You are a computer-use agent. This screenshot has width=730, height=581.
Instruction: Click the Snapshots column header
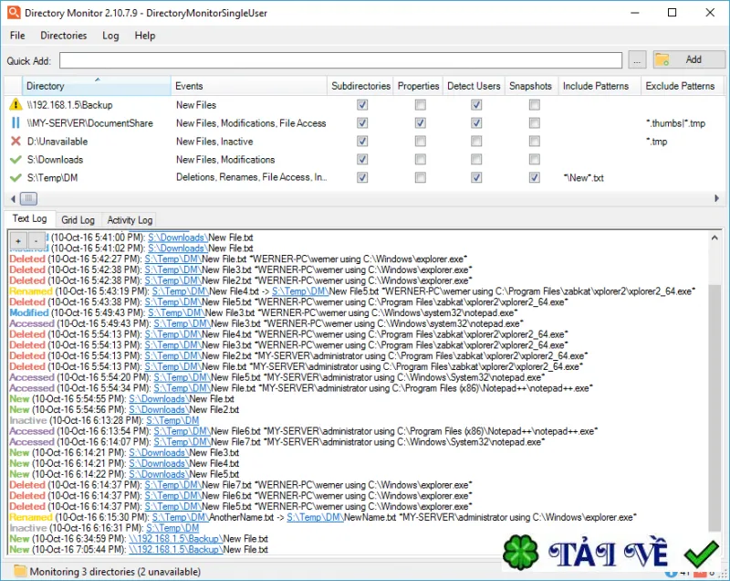click(x=531, y=86)
